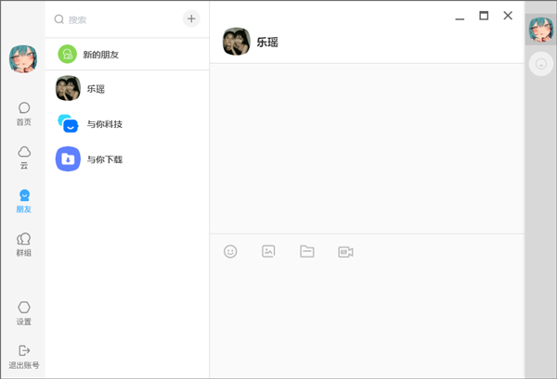Image resolution: width=557 pixels, height=379 pixels.
Task: Click the avatar in the right strip
Action: [541, 30]
